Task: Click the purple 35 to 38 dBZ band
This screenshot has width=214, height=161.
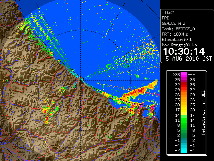Action: click(x=184, y=80)
